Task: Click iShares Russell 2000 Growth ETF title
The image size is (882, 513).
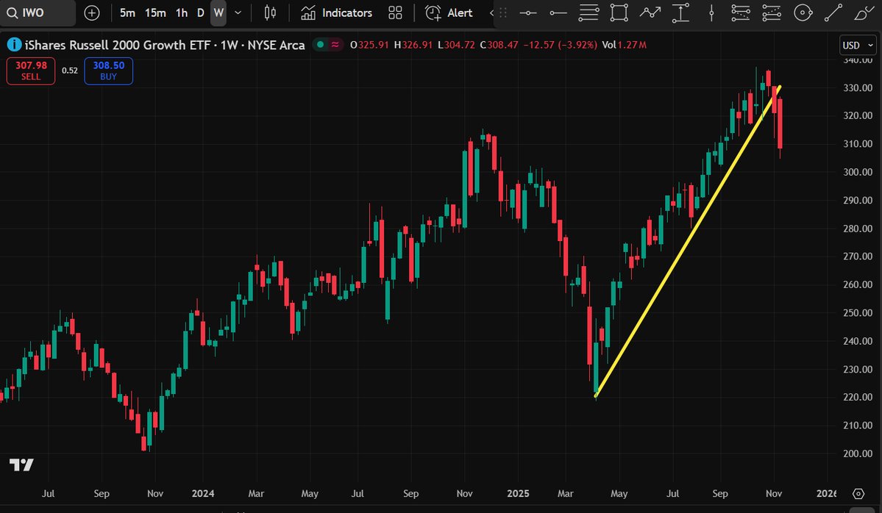Action: pos(118,45)
